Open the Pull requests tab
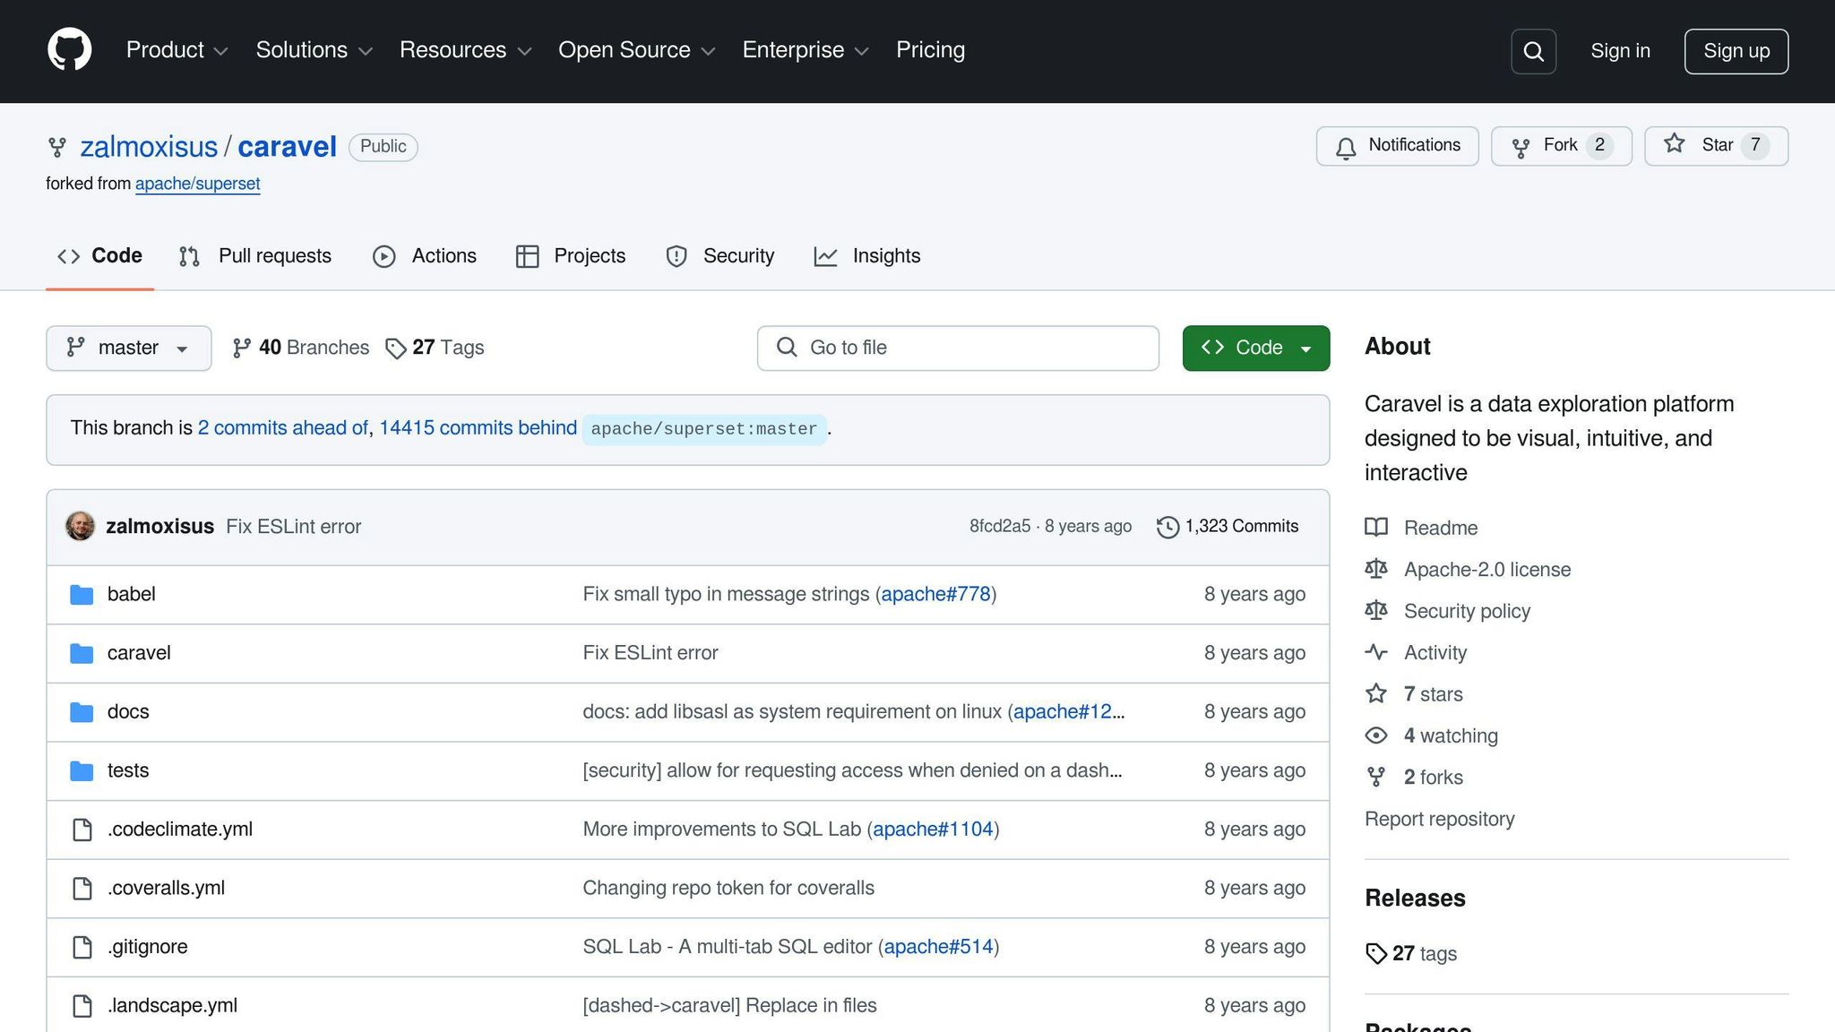The width and height of the screenshot is (1835, 1032). point(255,256)
